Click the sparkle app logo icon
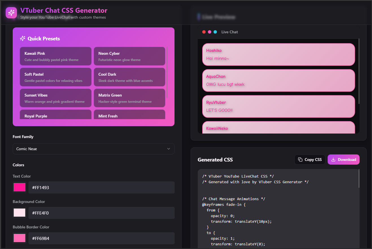The width and height of the screenshot is (372, 249). pos(11,12)
